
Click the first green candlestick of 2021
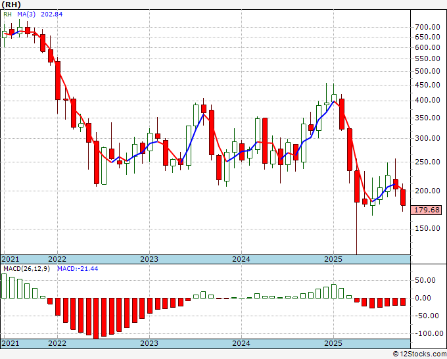(x=5, y=34)
